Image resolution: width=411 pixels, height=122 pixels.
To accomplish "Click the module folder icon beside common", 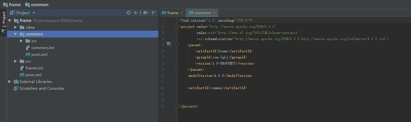I will tap(22, 34).
